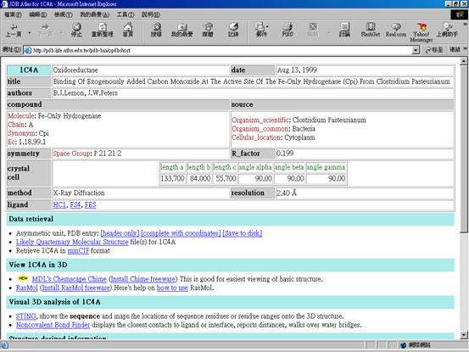Click the yellow NEW badge beside Chime
This screenshot has height=352, width=469.
point(23,278)
